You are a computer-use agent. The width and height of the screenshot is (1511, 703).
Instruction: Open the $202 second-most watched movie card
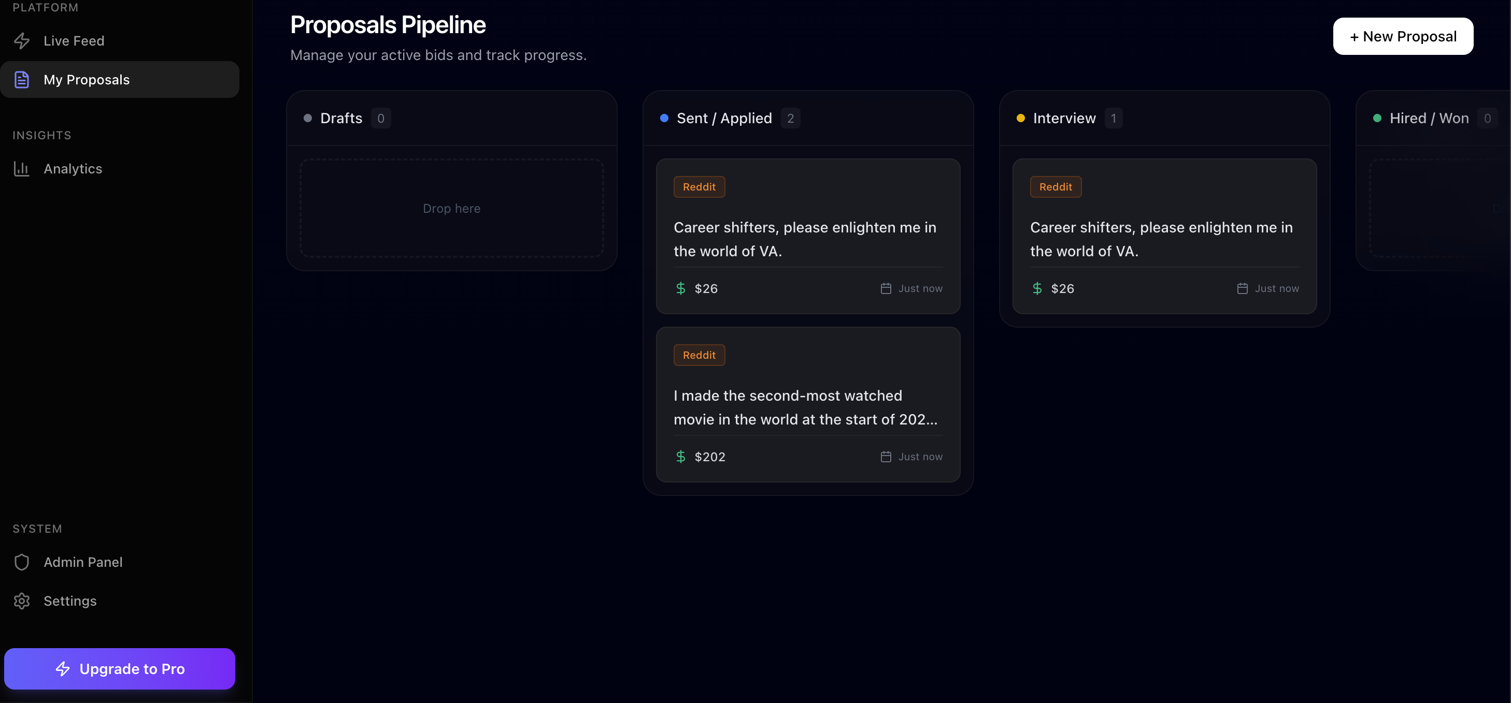[808, 405]
